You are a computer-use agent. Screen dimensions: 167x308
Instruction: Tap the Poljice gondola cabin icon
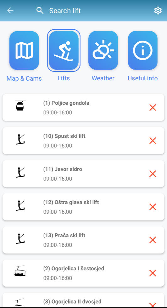pos(20,106)
